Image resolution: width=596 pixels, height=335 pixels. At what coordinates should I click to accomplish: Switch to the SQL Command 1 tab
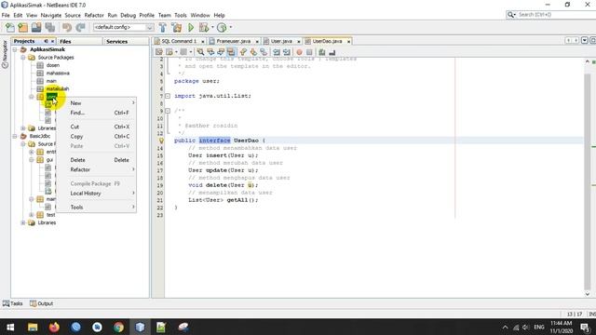coord(179,41)
